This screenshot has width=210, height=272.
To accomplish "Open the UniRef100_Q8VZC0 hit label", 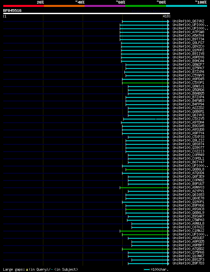I will click(x=189, y=47).
